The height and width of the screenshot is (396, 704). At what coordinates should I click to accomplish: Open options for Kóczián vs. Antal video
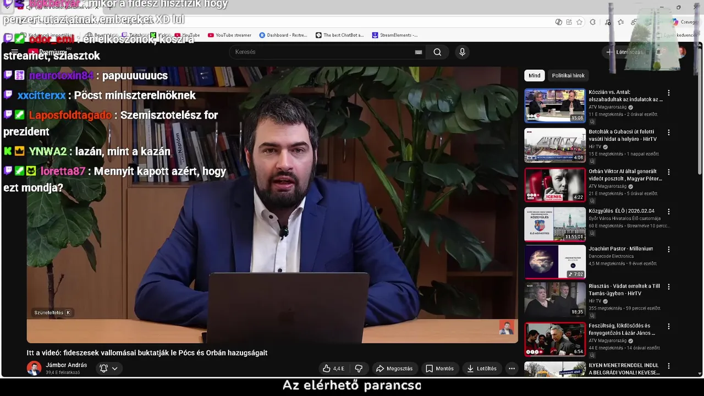(x=669, y=93)
